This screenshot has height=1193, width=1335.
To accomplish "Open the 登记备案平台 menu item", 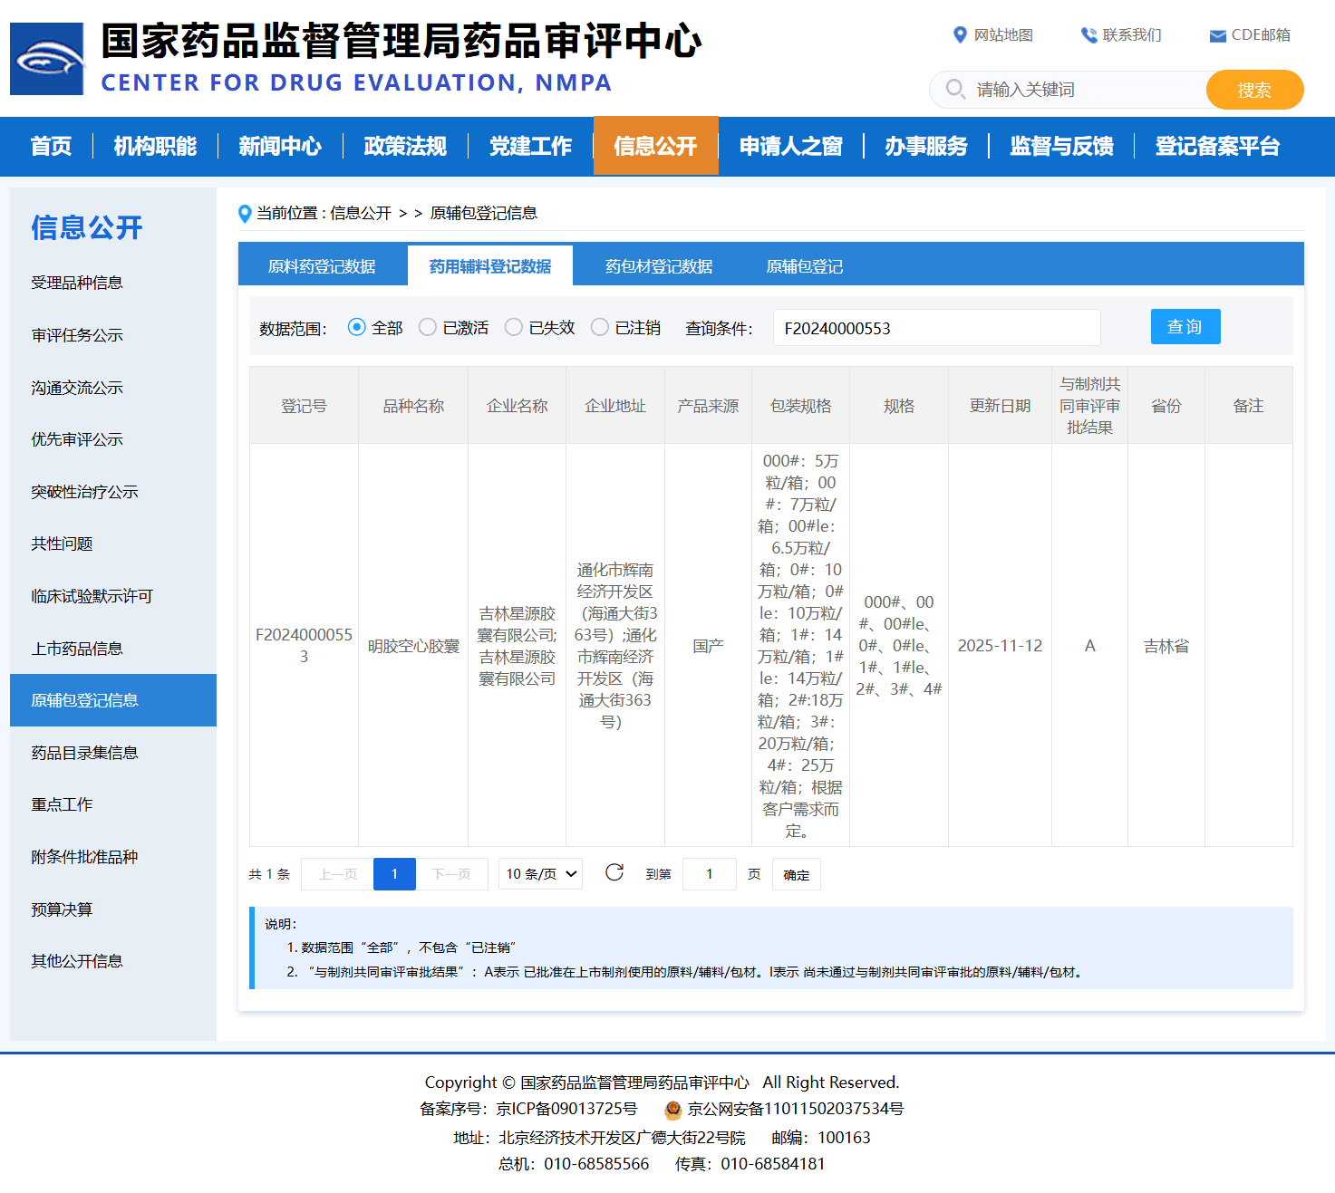I will tap(1217, 146).
